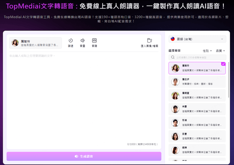The height and width of the screenshot is (165, 234).
Task: Click the purple checkmark on 魔智玲 card
Action: 223,64
